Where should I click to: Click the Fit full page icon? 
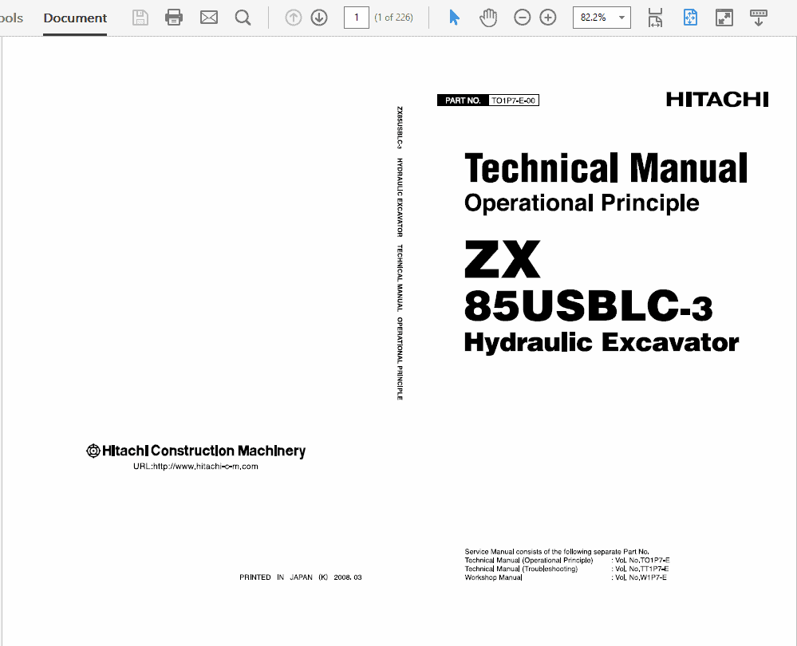coord(690,18)
